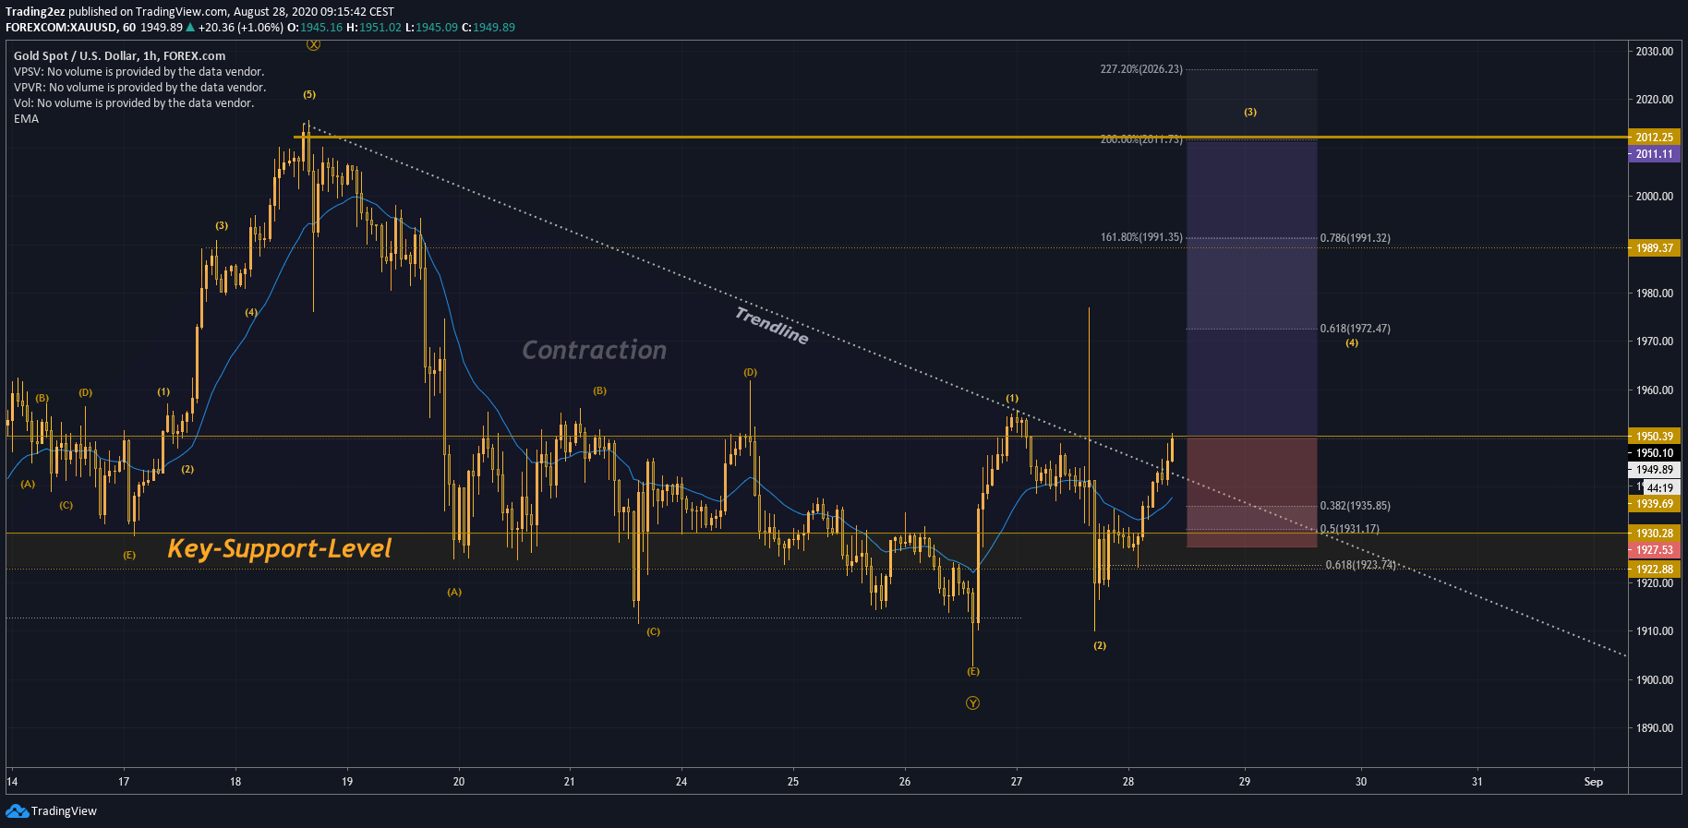
Task: Click date 19 on the time axis
Action: click(347, 782)
